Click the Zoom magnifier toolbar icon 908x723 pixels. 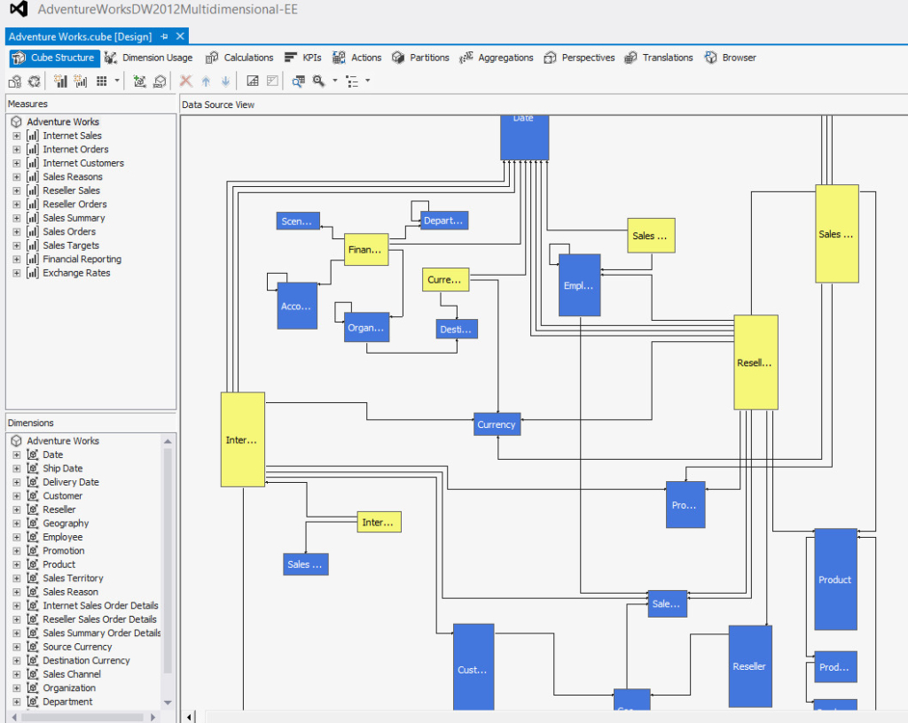318,81
